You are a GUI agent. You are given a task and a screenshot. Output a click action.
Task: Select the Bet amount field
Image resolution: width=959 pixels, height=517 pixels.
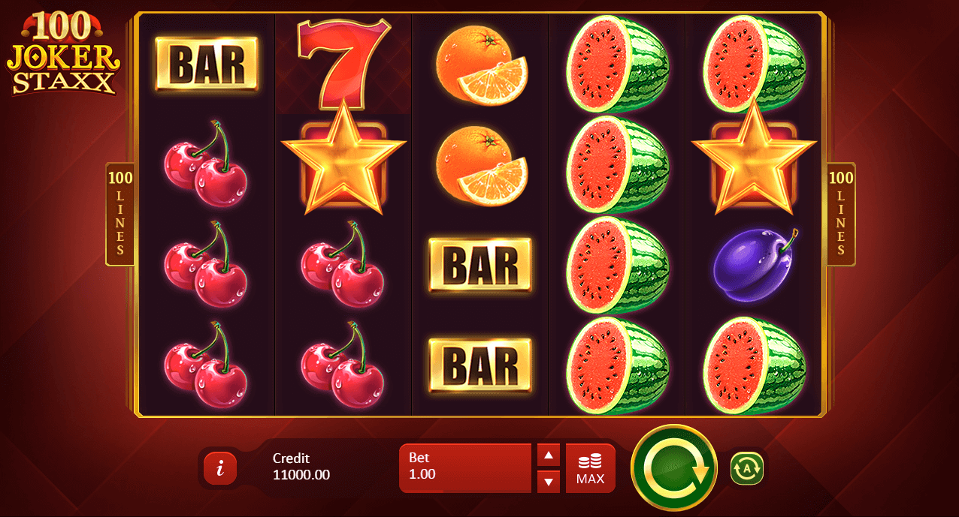click(465, 468)
